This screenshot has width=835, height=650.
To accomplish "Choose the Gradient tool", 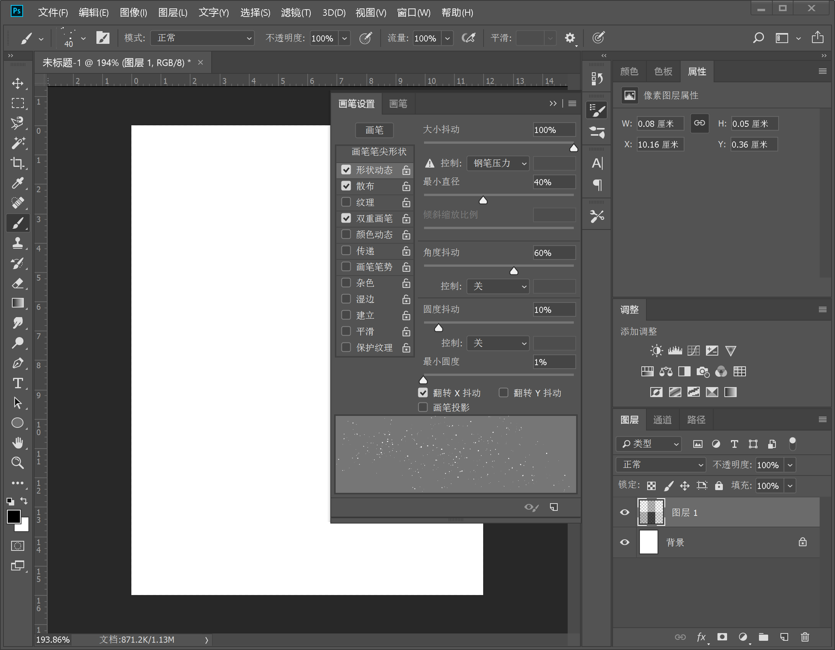I will [18, 303].
